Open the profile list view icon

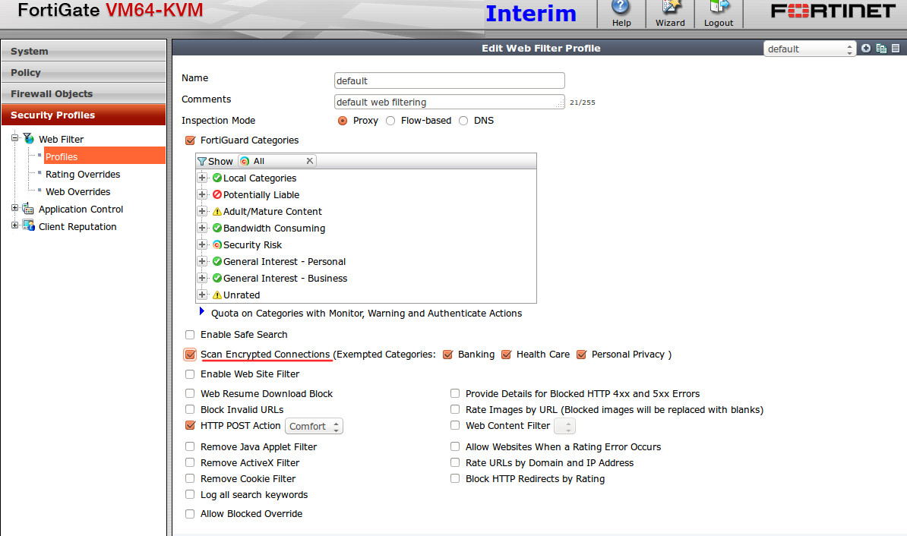coord(896,49)
